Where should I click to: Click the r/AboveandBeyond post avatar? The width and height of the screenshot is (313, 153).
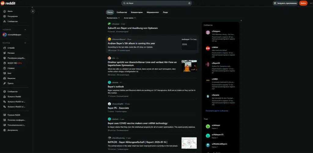tap(109, 39)
